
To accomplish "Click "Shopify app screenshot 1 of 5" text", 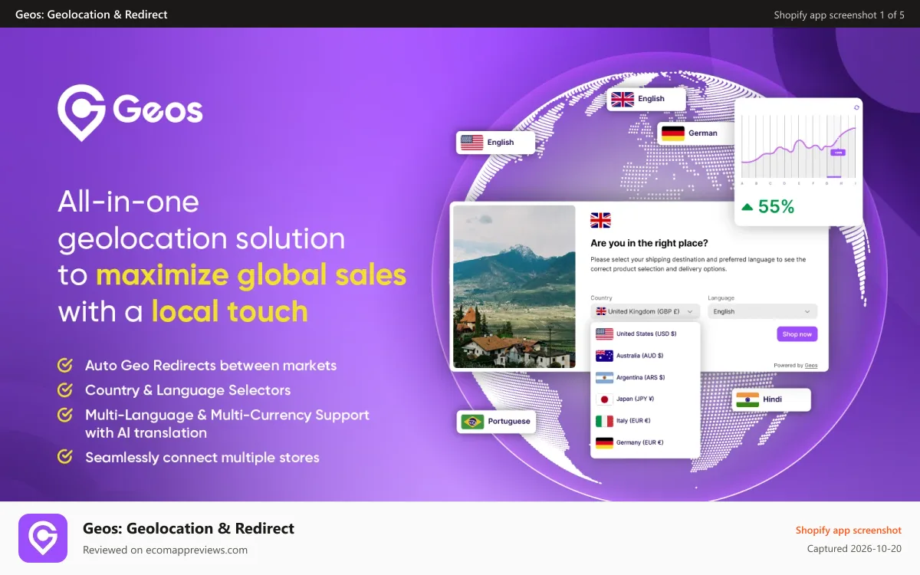I will (x=839, y=15).
